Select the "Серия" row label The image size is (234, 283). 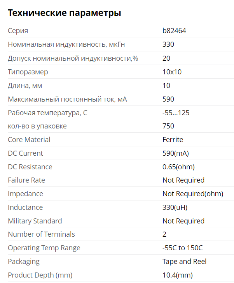tap(18, 31)
